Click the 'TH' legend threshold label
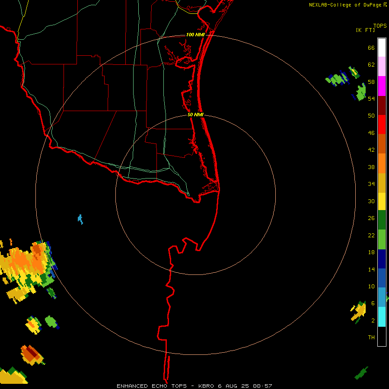This screenshot has height=389, width=389. (x=371, y=338)
